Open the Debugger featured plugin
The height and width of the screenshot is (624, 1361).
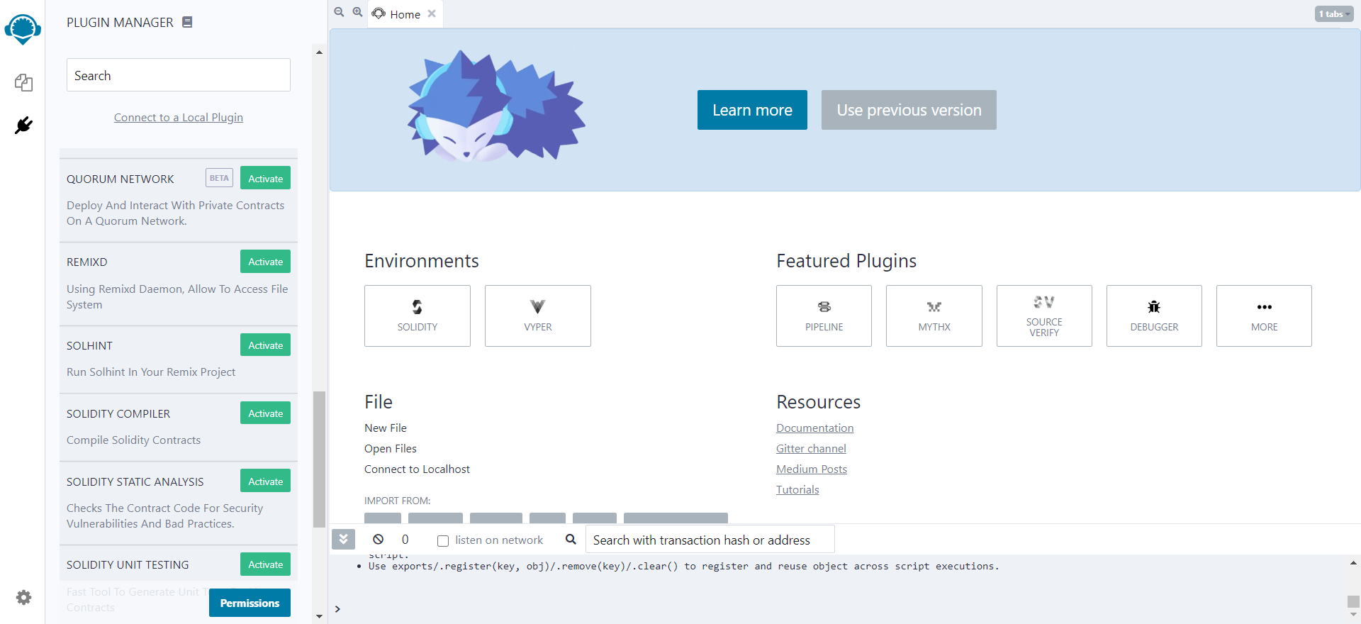[1154, 316]
